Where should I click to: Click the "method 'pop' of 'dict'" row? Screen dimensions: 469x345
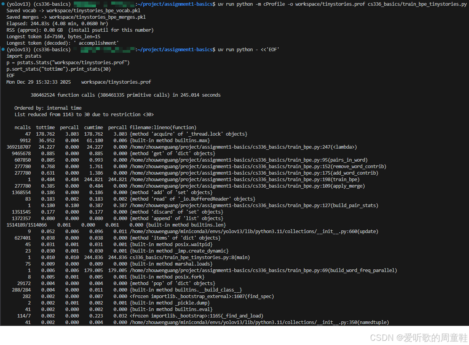[x=116, y=283]
